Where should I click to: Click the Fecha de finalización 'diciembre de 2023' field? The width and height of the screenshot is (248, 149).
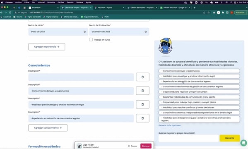[119, 31]
